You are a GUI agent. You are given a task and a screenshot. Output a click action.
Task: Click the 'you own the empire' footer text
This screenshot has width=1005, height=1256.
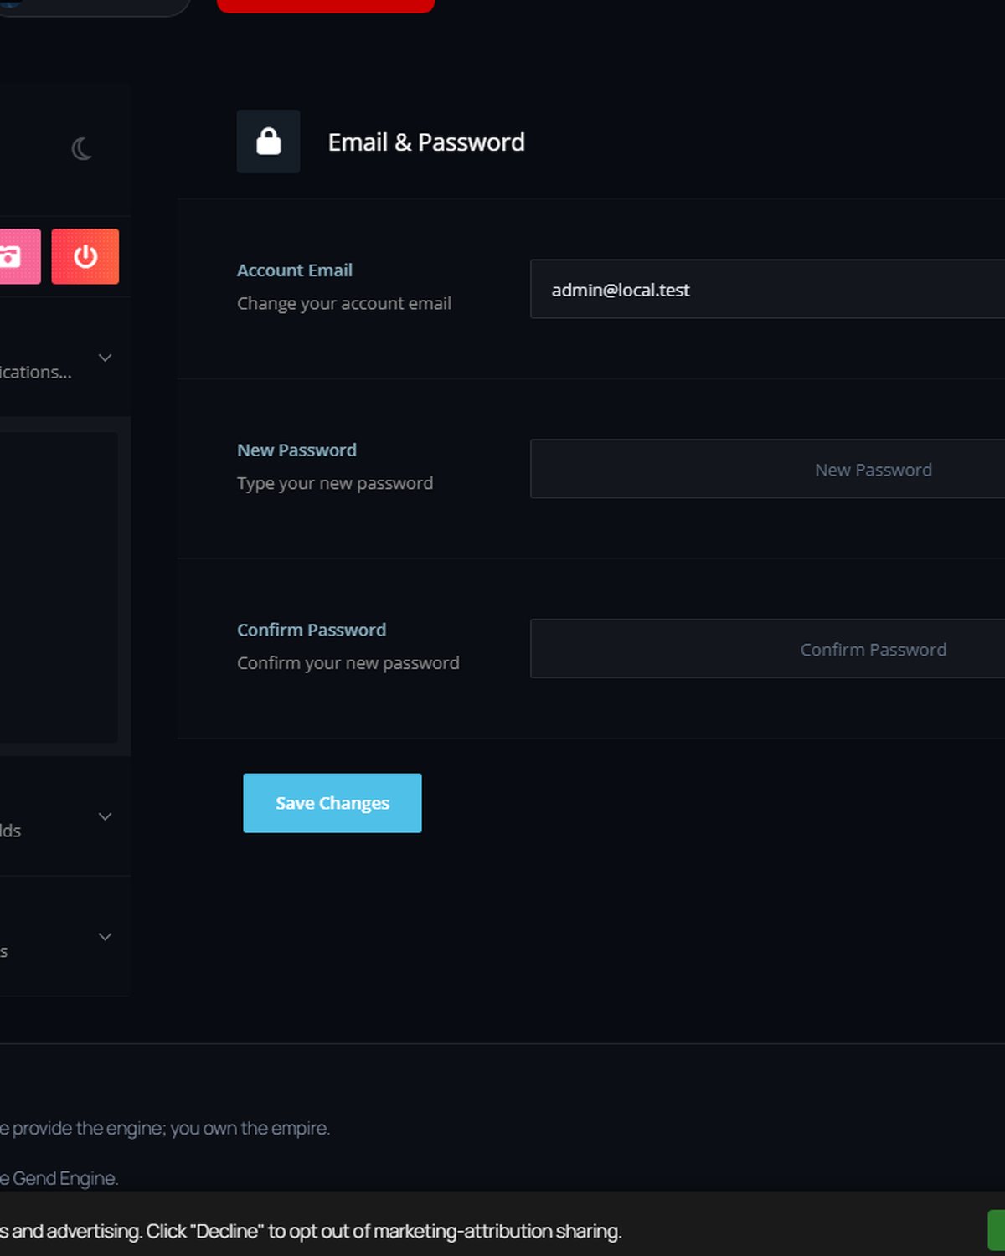pos(250,1128)
